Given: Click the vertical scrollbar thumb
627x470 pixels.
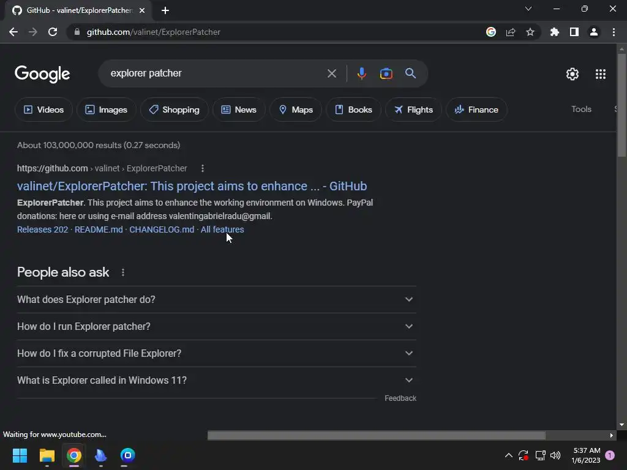Looking at the screenshot, I should 621,105.
